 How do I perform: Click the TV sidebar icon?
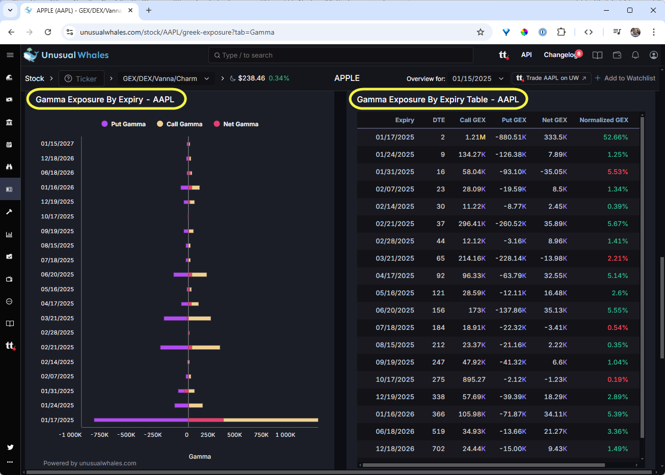[x=9, y=279]
